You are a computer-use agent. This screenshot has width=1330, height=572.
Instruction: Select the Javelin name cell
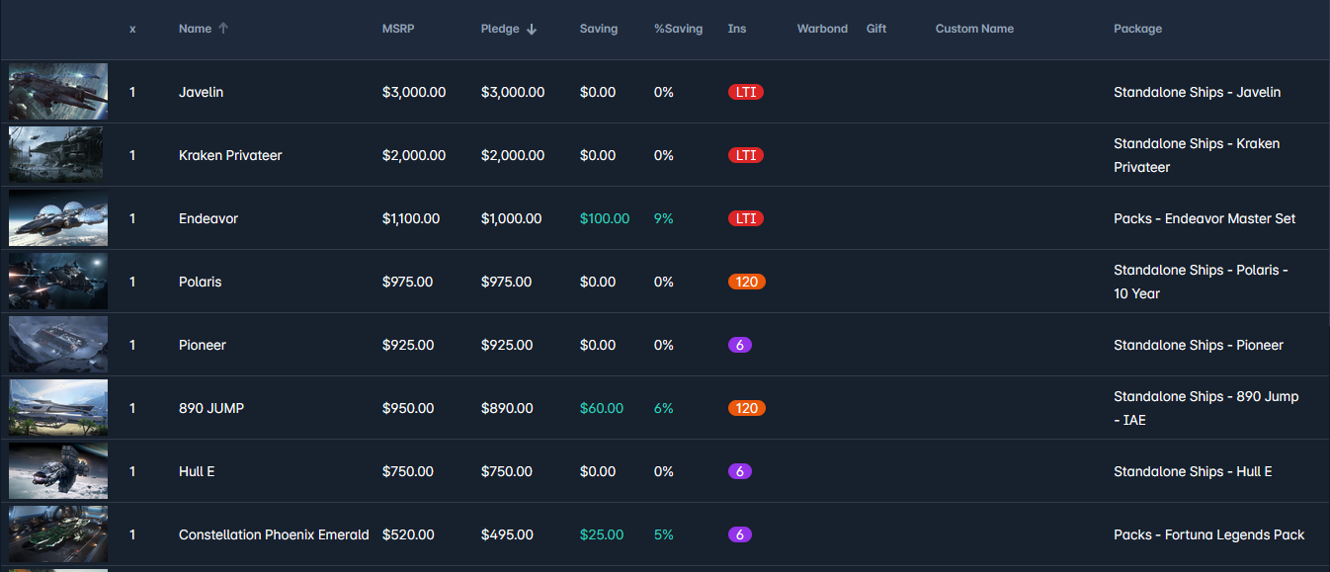pos(201,92)
